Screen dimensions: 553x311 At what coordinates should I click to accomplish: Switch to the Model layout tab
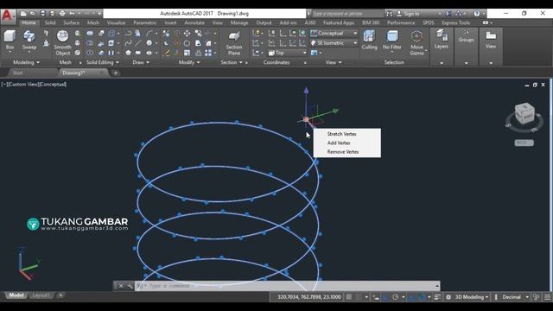point(16,295)
